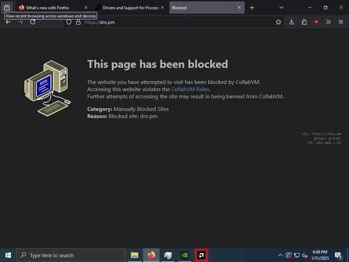This screenshot has height=262, width=349.
Task: Restore down the Firefox window
Action: coord(325,8)
